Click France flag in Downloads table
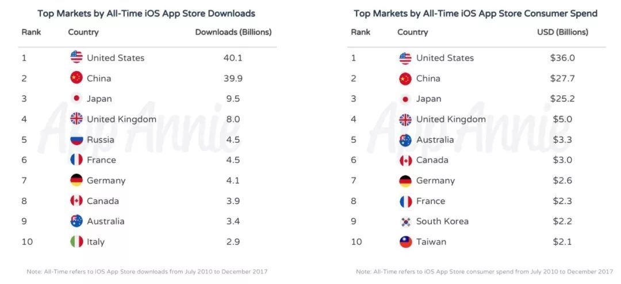This screenshot has height=284, width=621. pos(76,160)
